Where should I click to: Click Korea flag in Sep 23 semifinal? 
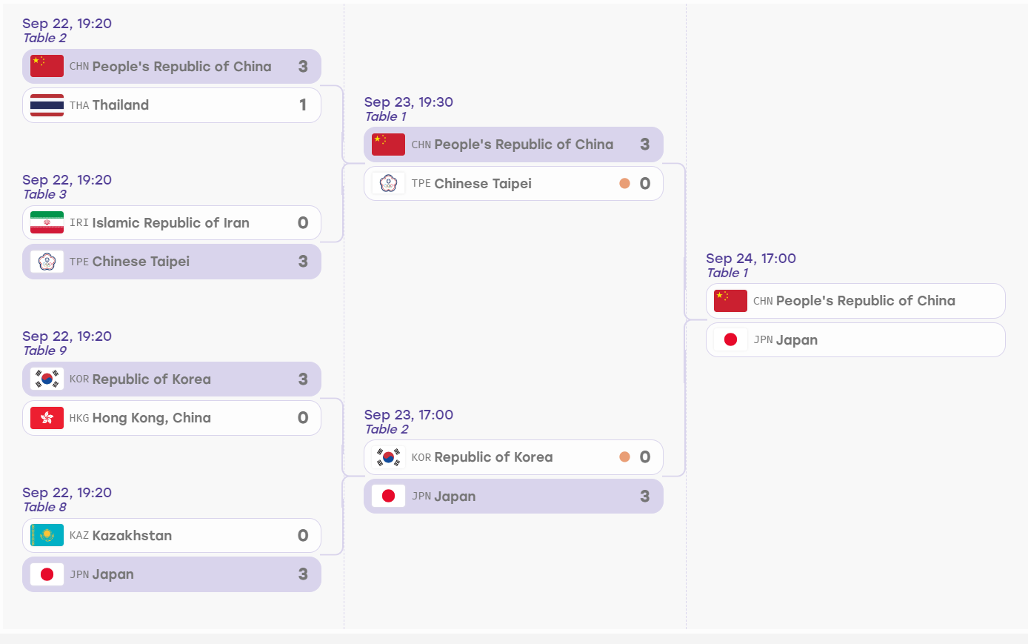pos(389,457)
